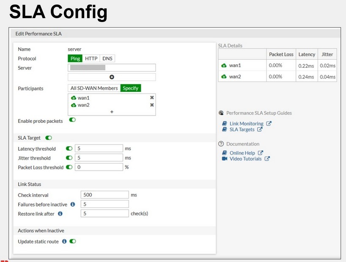Disable the Enable probe packets toggle
Screen dimensions: 346x262
click(x=72, y=120)
